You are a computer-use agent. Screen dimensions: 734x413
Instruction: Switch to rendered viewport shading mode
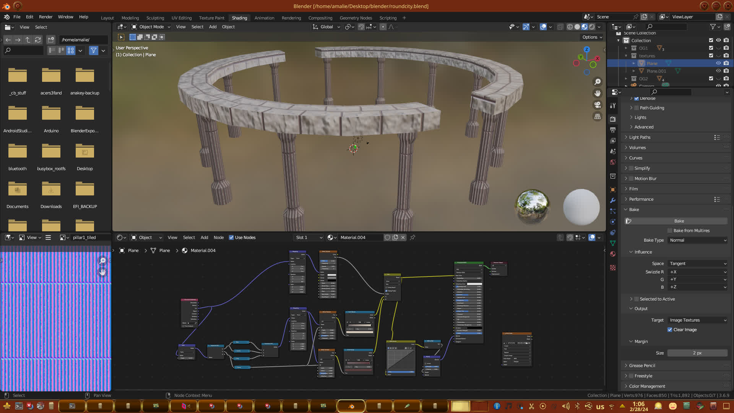pos(592,27)
